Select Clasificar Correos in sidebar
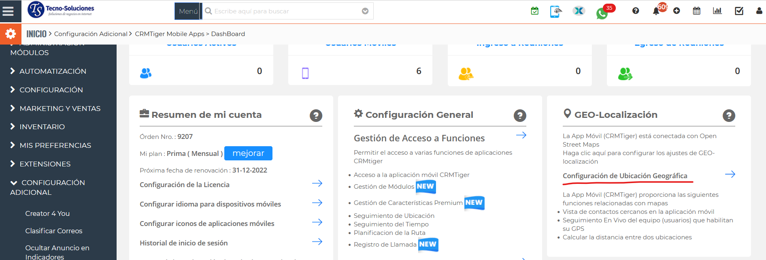766x260 pixels. (x=53, y=231)
